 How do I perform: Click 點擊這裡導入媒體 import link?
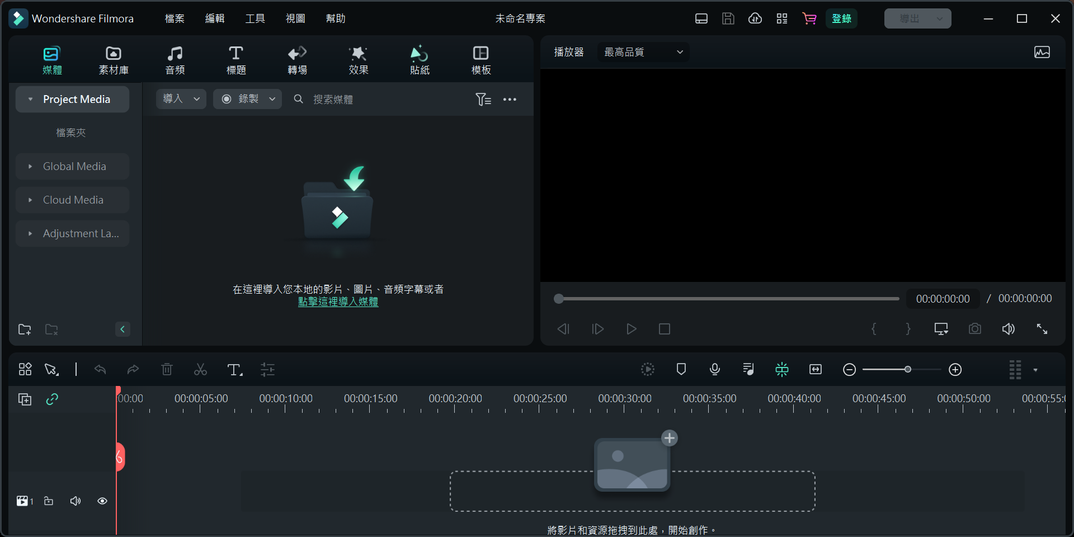338,302
